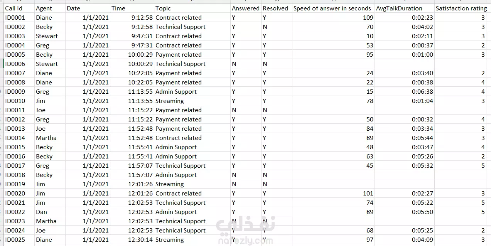
Task: Select the 109 speed of answer cell
Action: tap(333, 17)
